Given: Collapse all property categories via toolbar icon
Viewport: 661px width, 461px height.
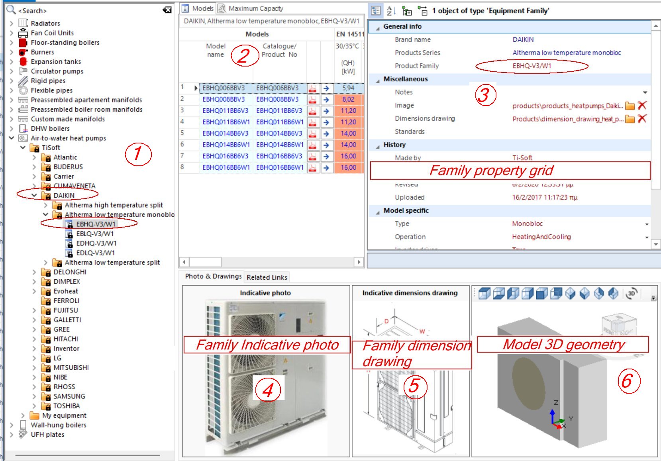Looking at the screenshot, I should [x=424, y=11].
